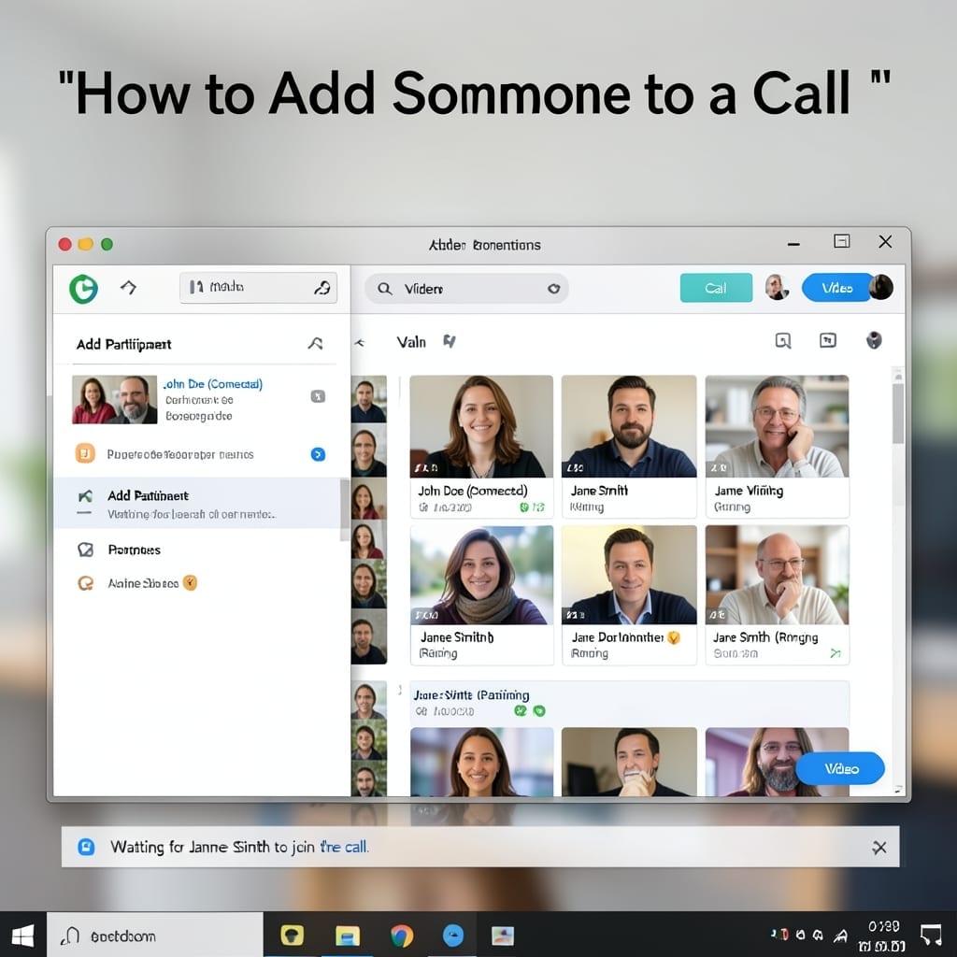Open the Jane Smth (Ronging video tile

[777, 595]
